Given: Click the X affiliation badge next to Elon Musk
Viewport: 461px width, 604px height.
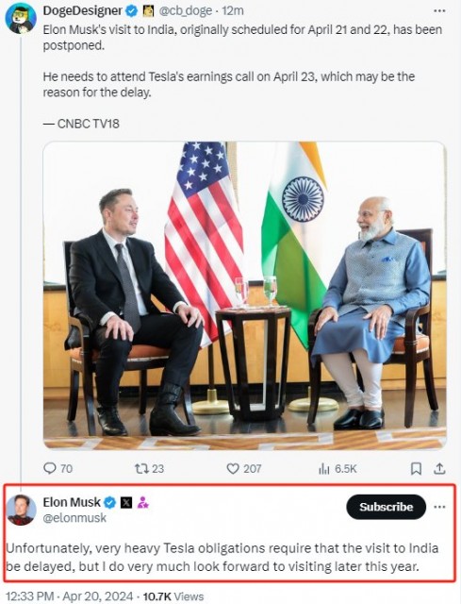Looking at the screenshot, I should [126, 502].
